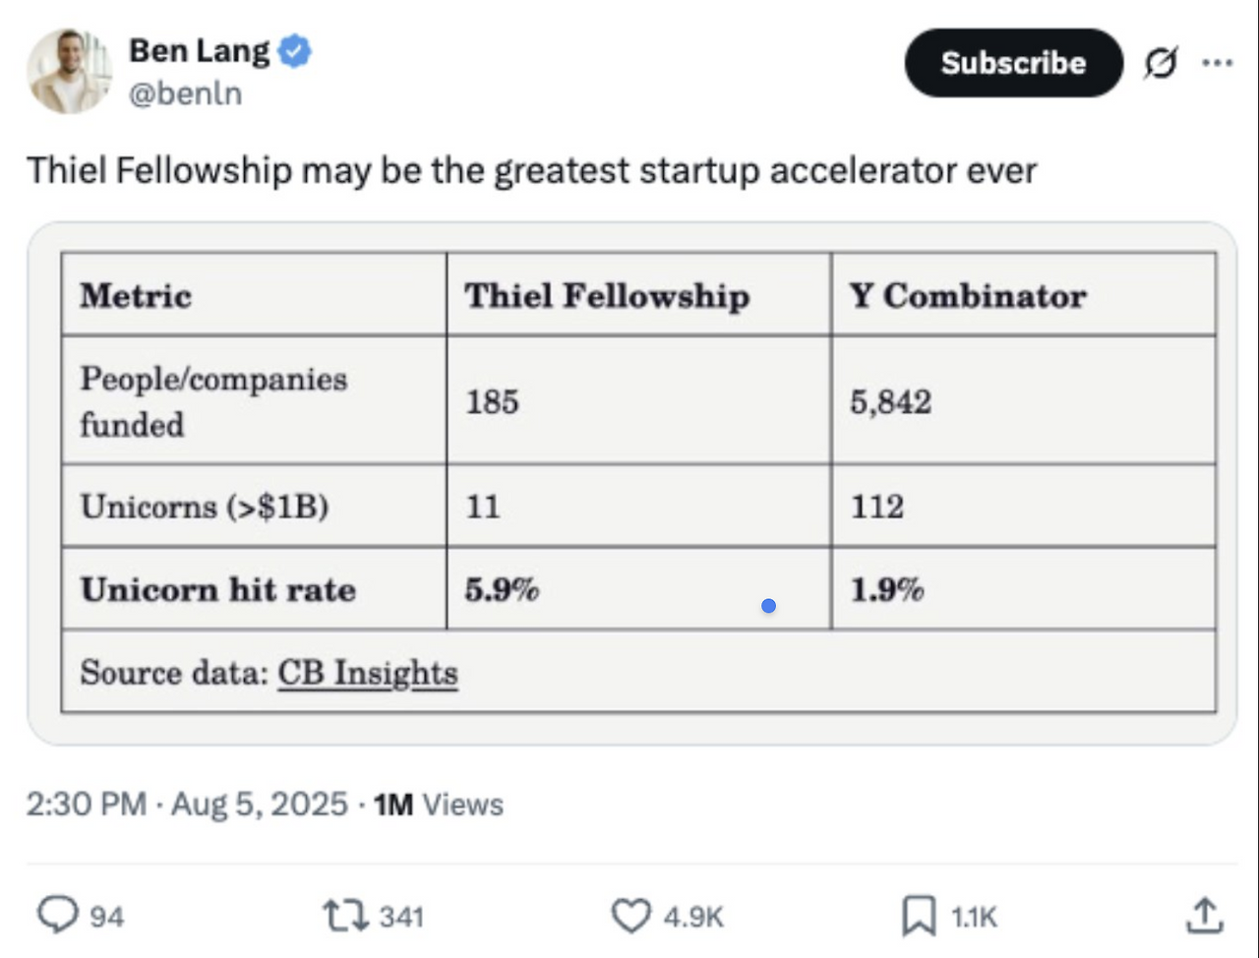View the 1M Views analytics
Viewport: 1259px width, 958px height.
(x=439, y=804)
